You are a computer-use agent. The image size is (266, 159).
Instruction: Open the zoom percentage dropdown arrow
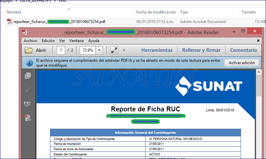coord(99,50)
